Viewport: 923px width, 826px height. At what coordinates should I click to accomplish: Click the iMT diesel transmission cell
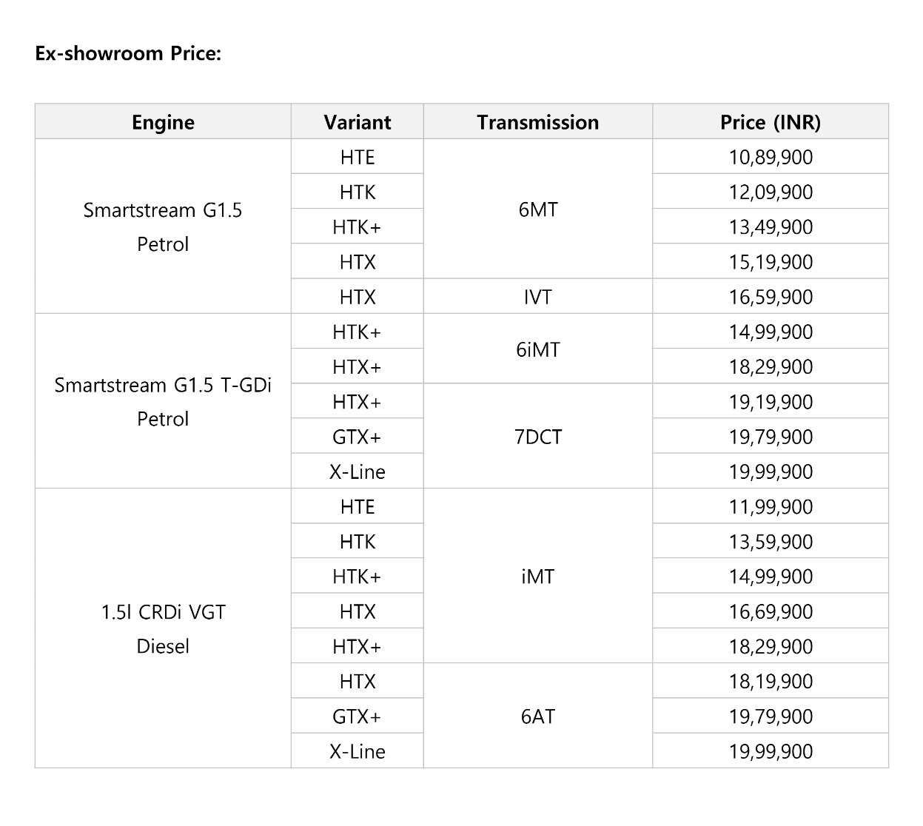538,576
